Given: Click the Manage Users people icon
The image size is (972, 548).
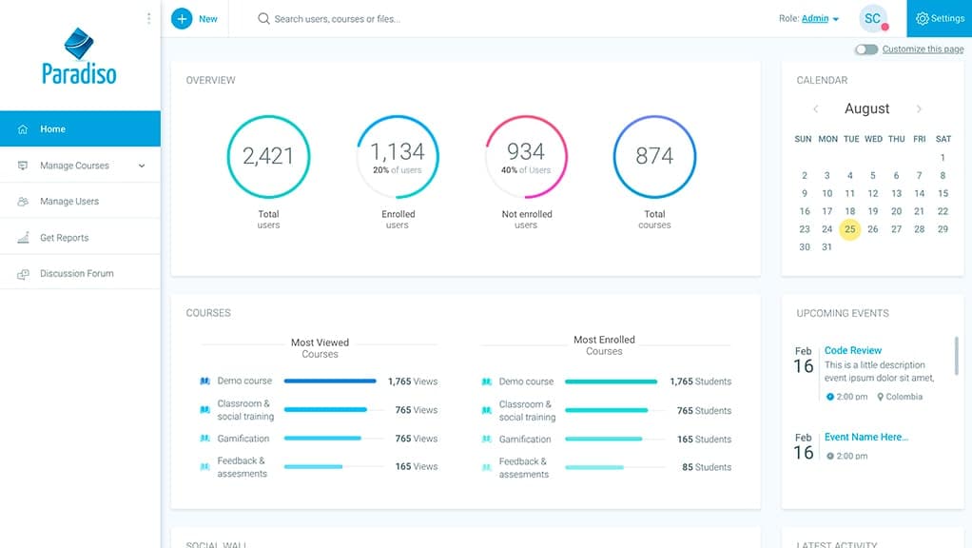Looking at the screenshot, I should 23,202.
